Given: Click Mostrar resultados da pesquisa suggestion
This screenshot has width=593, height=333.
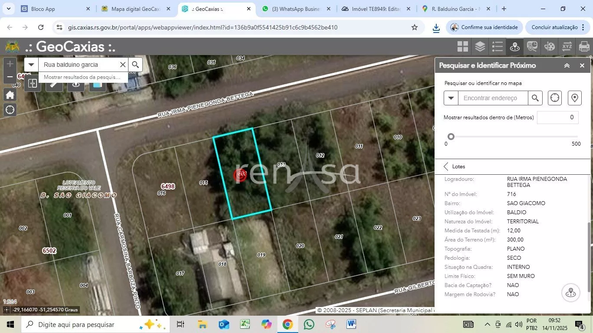Looking at the screenshot, I should 82,77.
